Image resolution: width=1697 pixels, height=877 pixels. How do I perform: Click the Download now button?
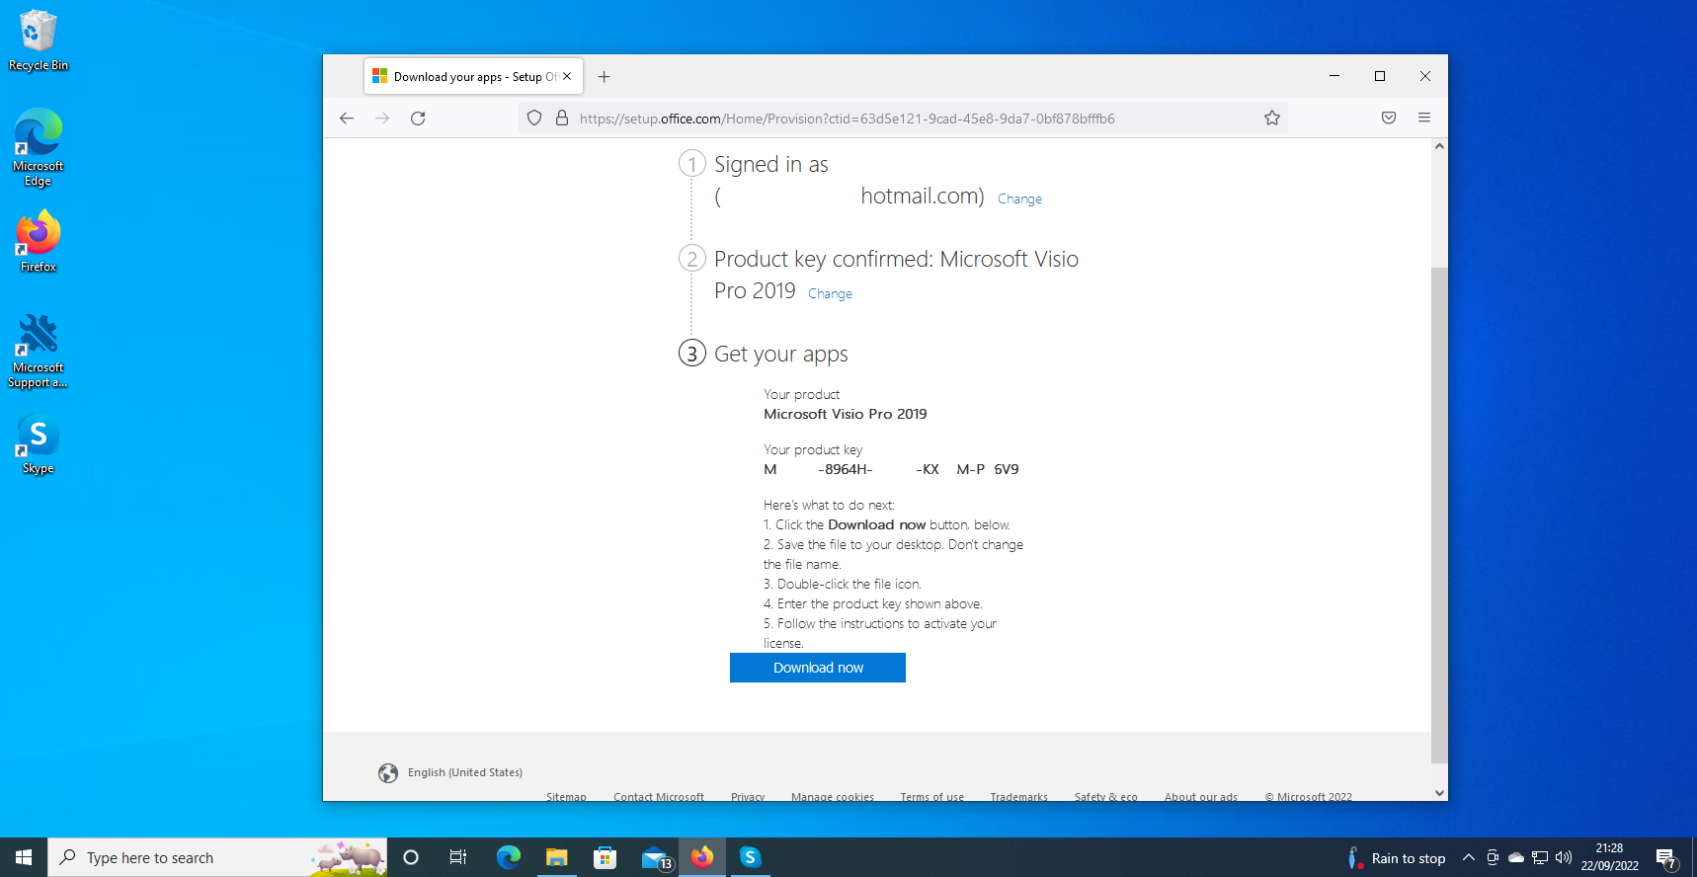pyautogui.click(x=818, y=668)
